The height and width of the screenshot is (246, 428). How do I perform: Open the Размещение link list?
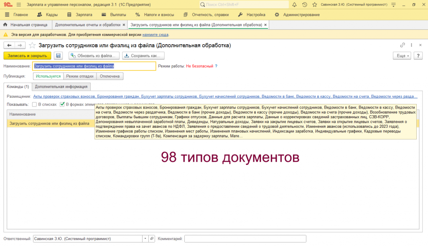point(225,96)
